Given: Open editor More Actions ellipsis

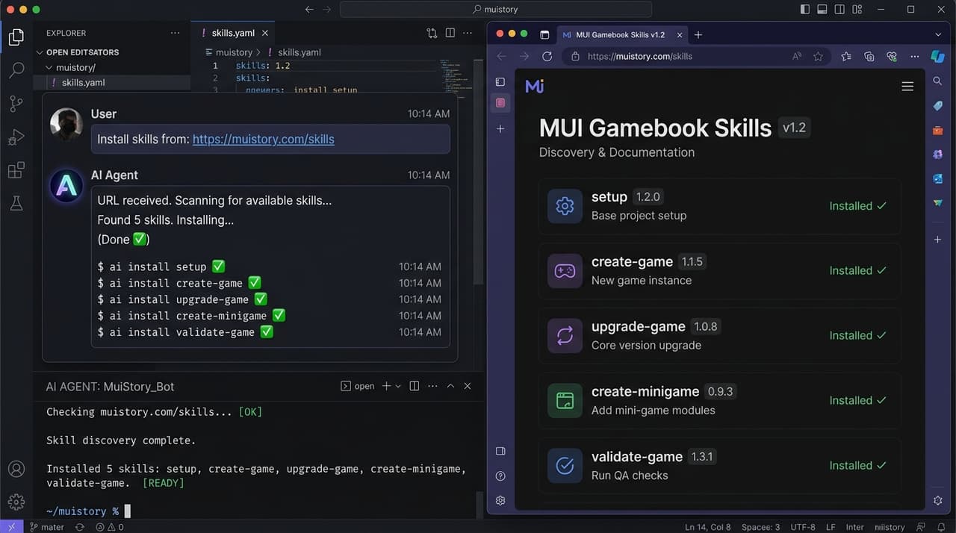Looking at the screenshot, I should [x=468, y=33].
